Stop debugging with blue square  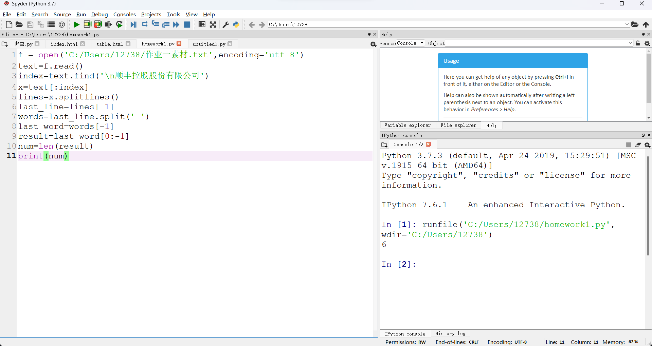187,24
